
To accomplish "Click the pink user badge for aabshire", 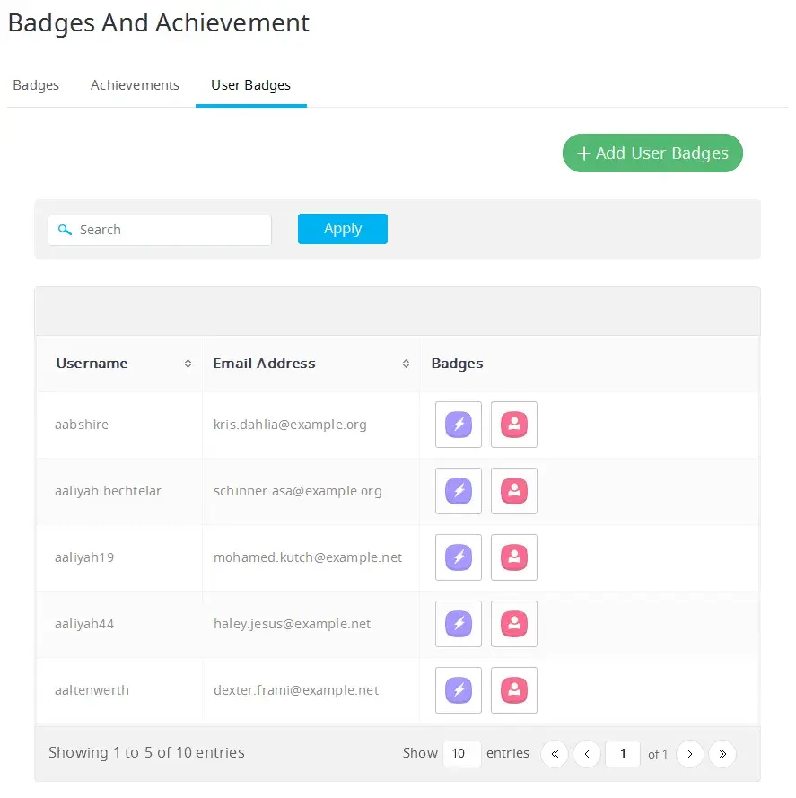I will [x=514, y=425].
